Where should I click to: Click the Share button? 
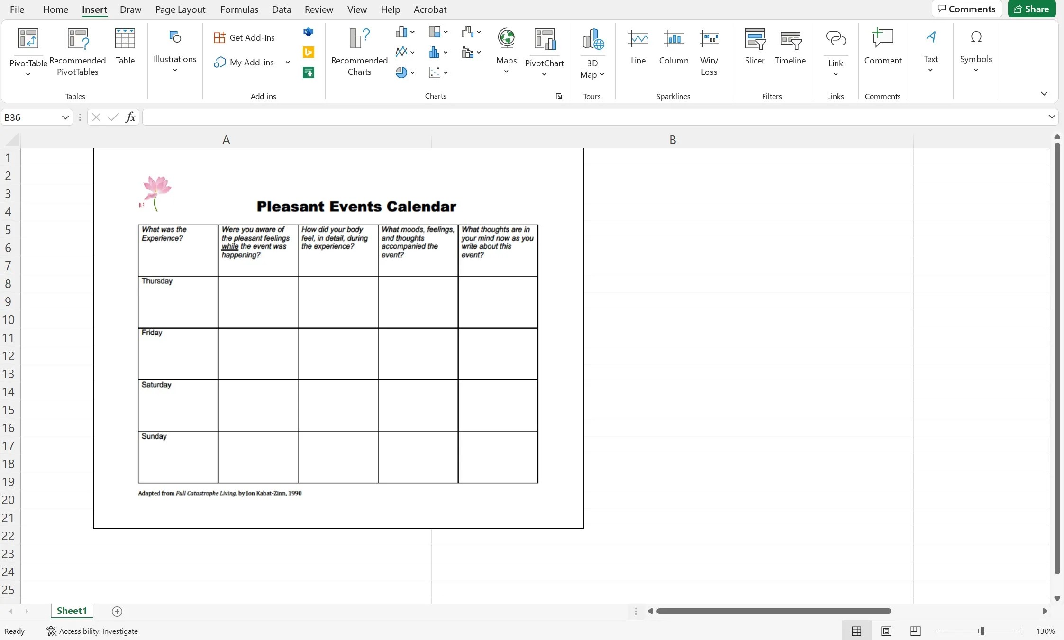[1032, 9]
